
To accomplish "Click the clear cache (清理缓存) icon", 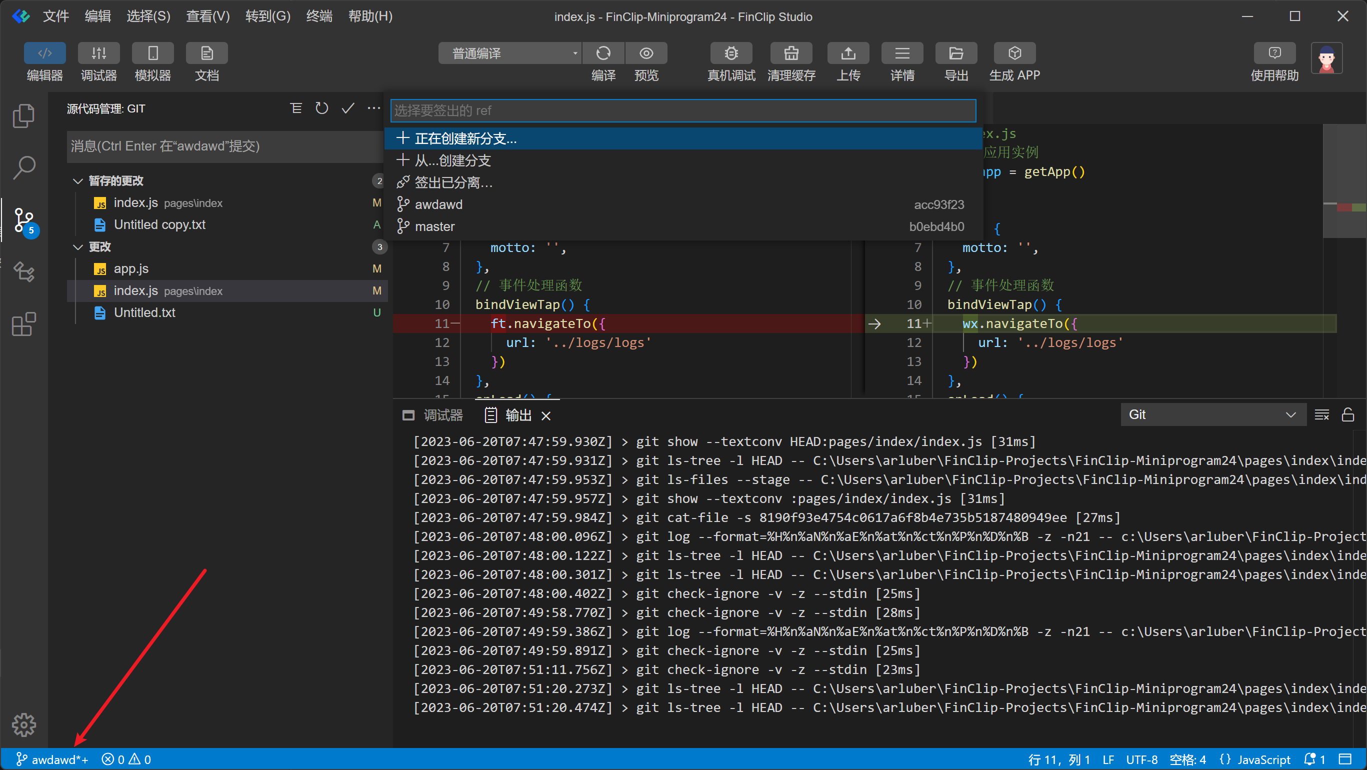I will [790, 53].
